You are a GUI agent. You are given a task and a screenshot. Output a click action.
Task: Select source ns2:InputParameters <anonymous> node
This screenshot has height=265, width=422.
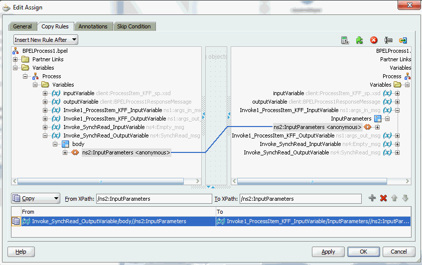pos(126,152)
